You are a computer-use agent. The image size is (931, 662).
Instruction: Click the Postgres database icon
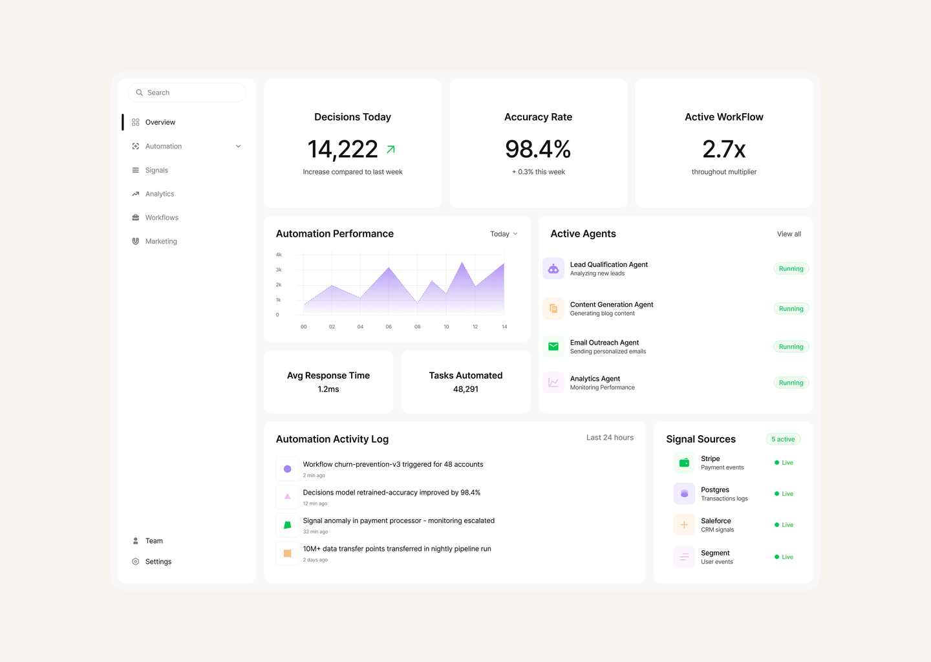pyautogui.click(x=684, y=494)
